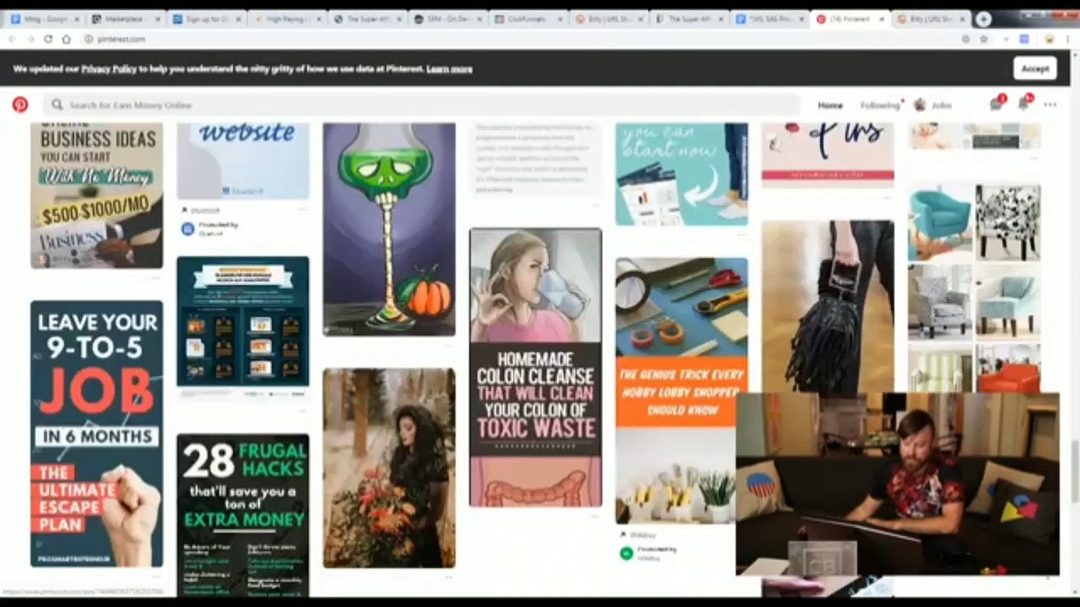Open the orange chair image
This screenshot has width=1080, height=607.
coord(1008,368)
